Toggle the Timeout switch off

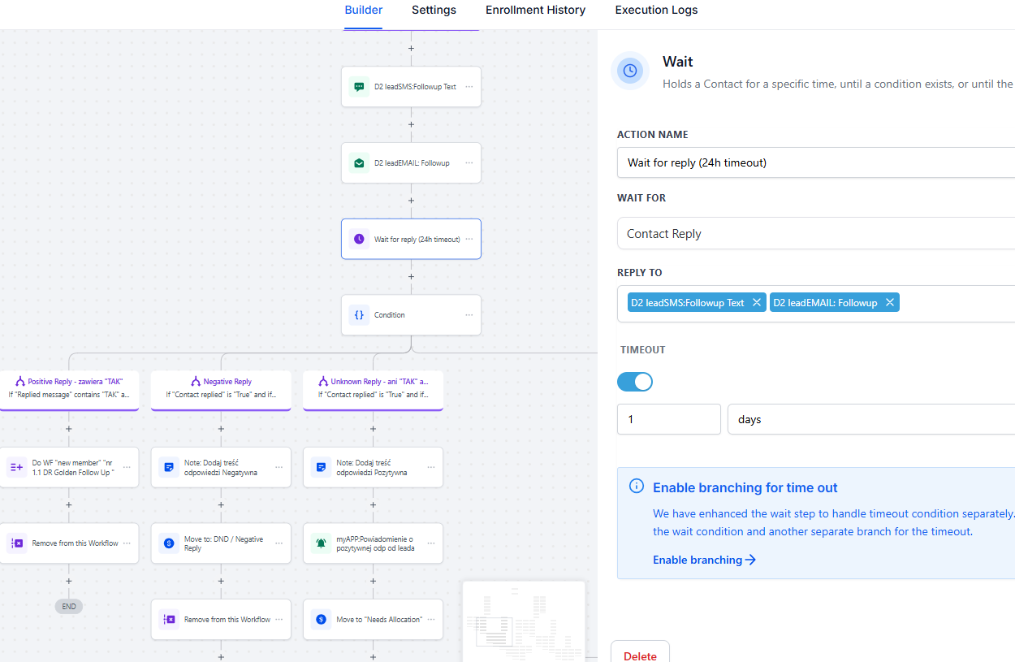click(635, 382)
